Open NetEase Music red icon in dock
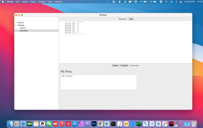Screen dimensions: 203x128 (x=68, y=124)
